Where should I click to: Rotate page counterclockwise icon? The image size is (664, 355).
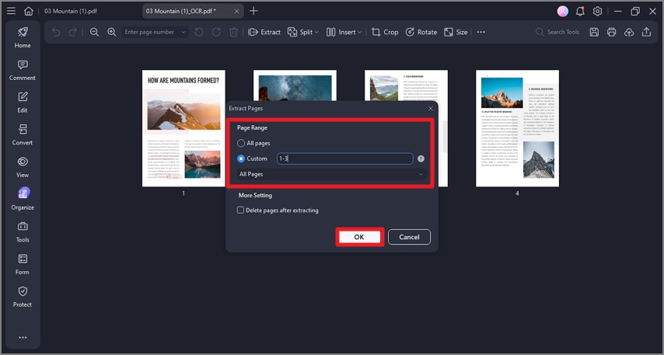point(199,32)
